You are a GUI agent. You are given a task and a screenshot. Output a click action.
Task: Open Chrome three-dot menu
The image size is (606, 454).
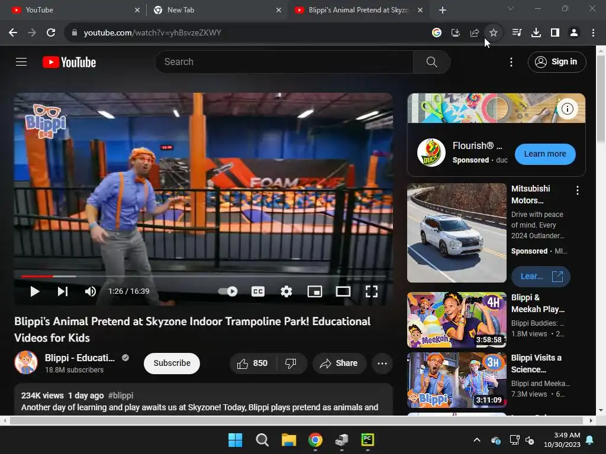click(x=593, y=33)
